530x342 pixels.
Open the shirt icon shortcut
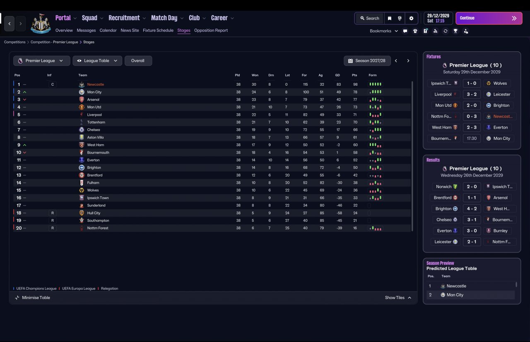[415, 31]
